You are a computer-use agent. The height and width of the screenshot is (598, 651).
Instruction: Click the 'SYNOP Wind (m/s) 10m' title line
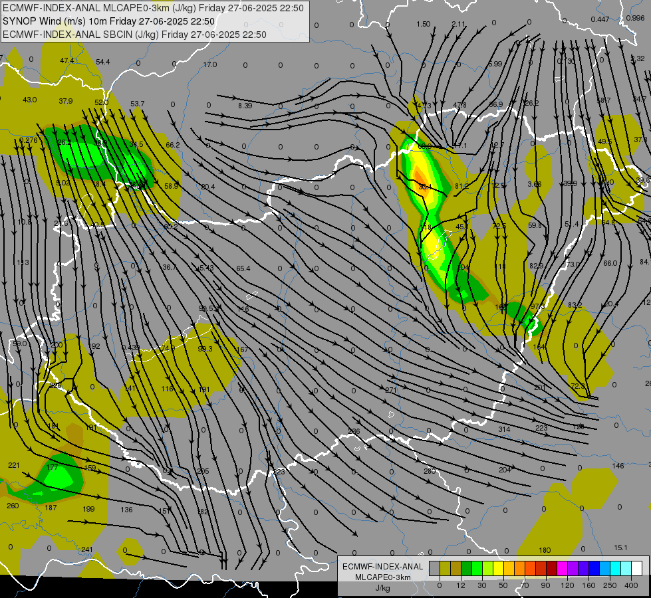(x=55, y=21)
